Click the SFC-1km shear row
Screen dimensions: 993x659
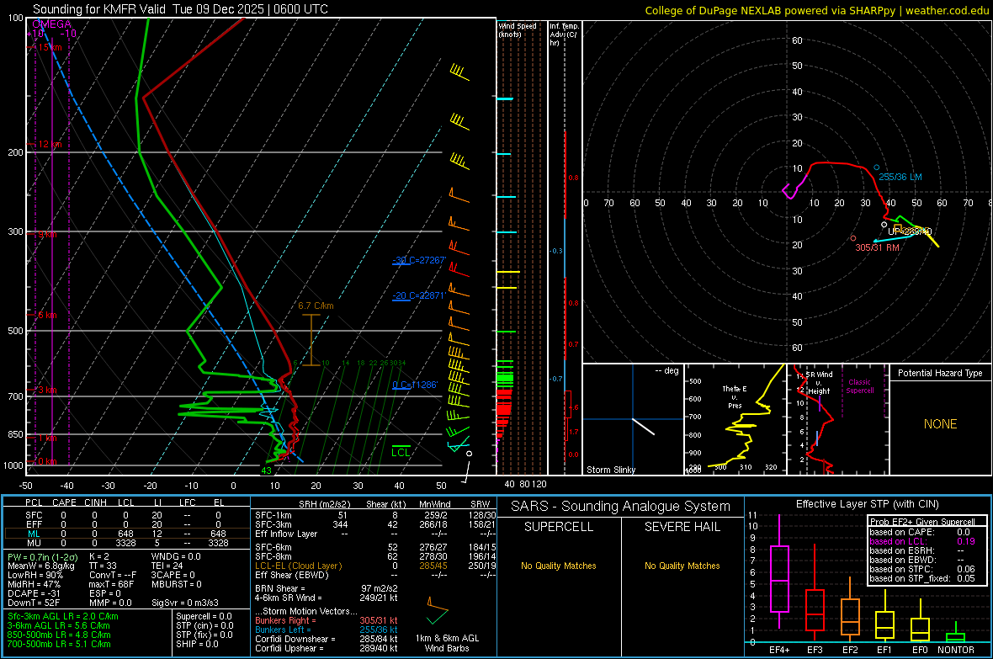coord(375,515)
